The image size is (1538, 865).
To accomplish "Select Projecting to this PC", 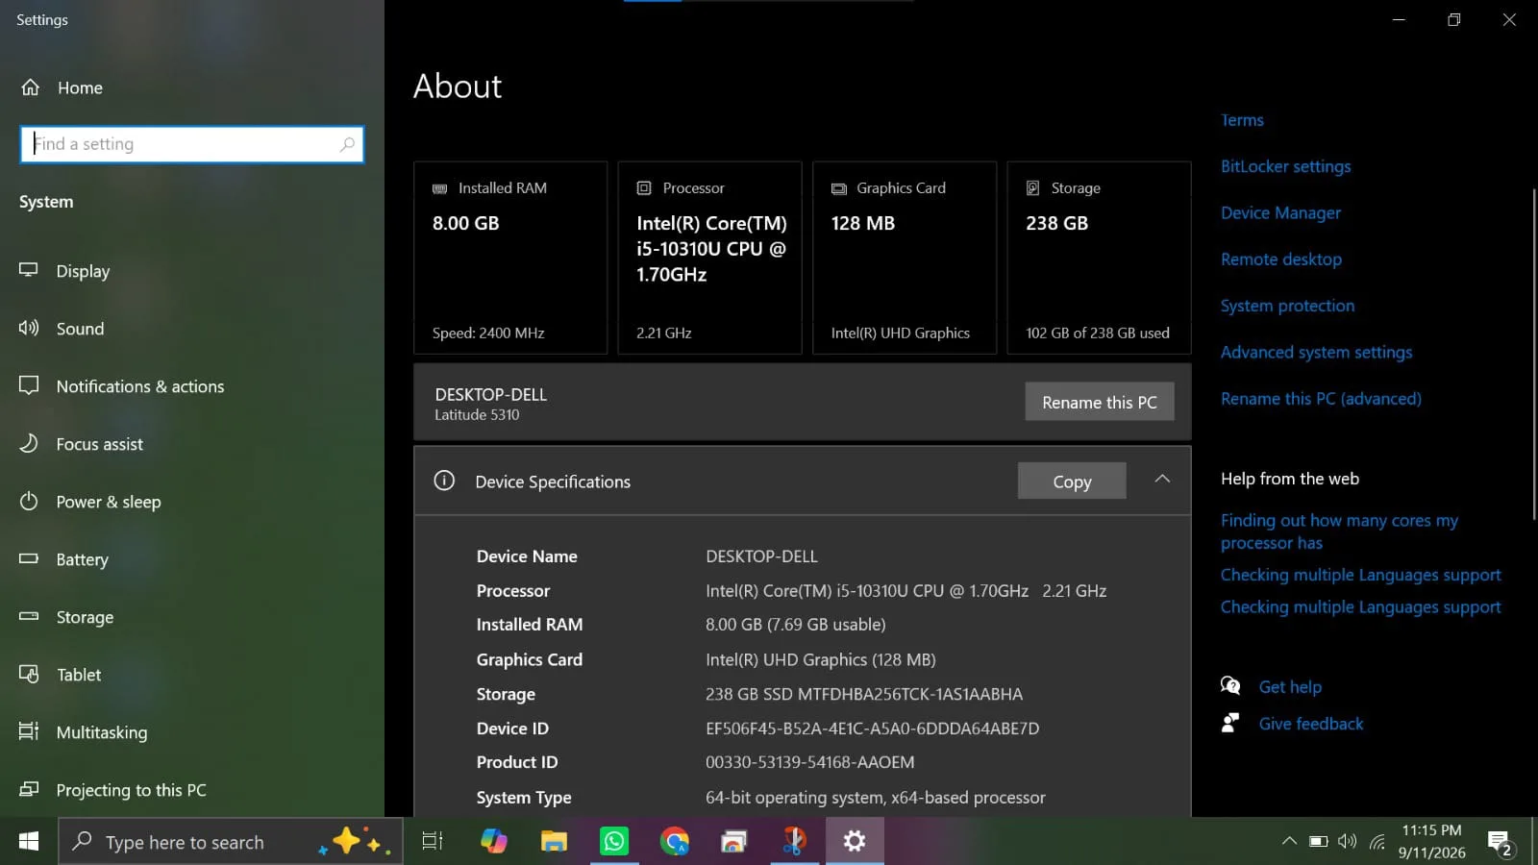I will point(131,790).
